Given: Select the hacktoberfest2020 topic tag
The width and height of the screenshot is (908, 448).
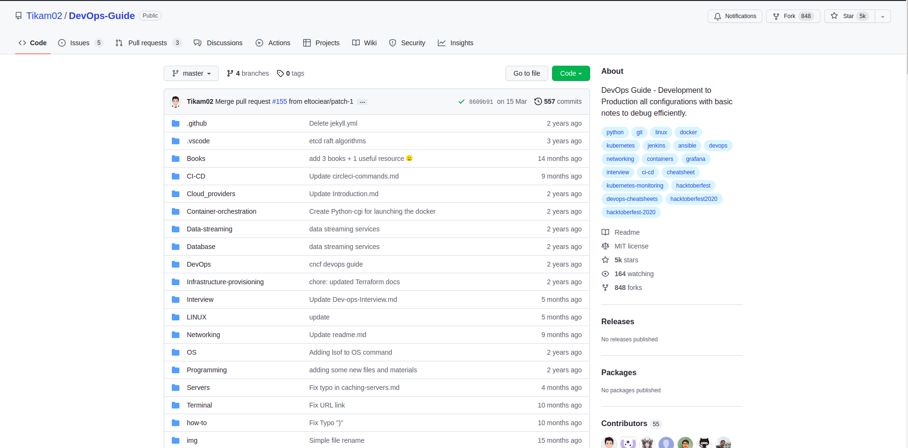Looking at the screenshot, I should tap(693, 199).
